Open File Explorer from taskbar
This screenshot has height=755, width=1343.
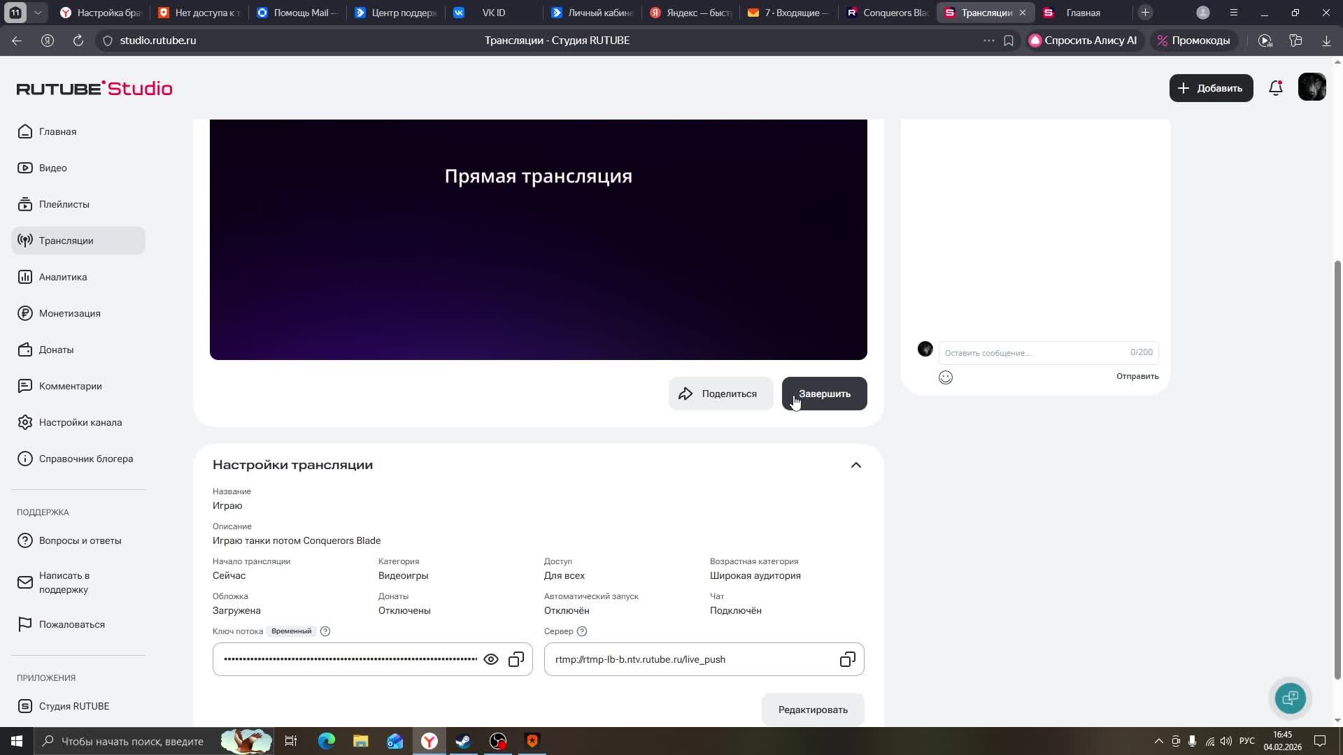[360, 741]
